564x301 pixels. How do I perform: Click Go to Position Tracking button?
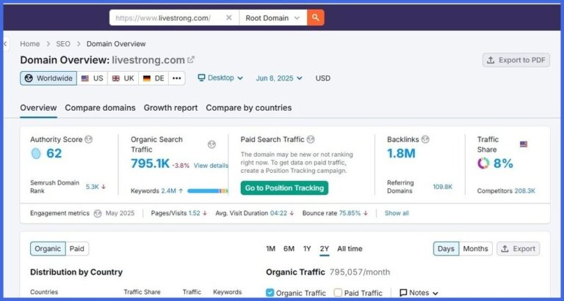(284, 188)
